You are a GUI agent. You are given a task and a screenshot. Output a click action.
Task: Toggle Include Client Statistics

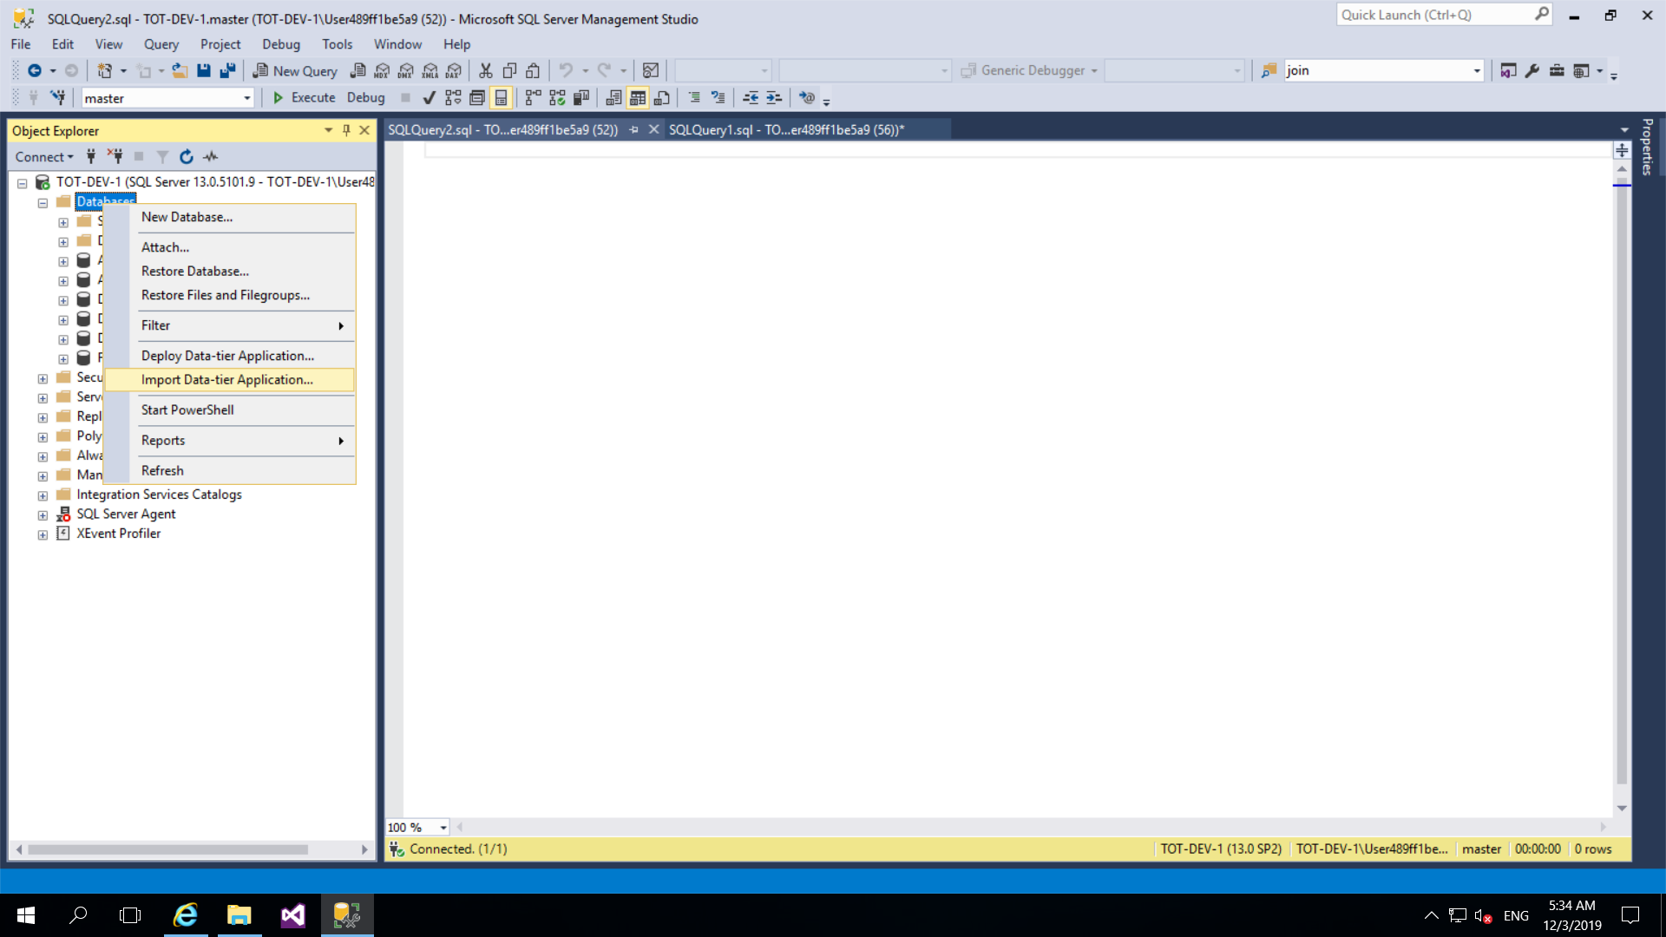pyautogui.click(x=581, y=98)
